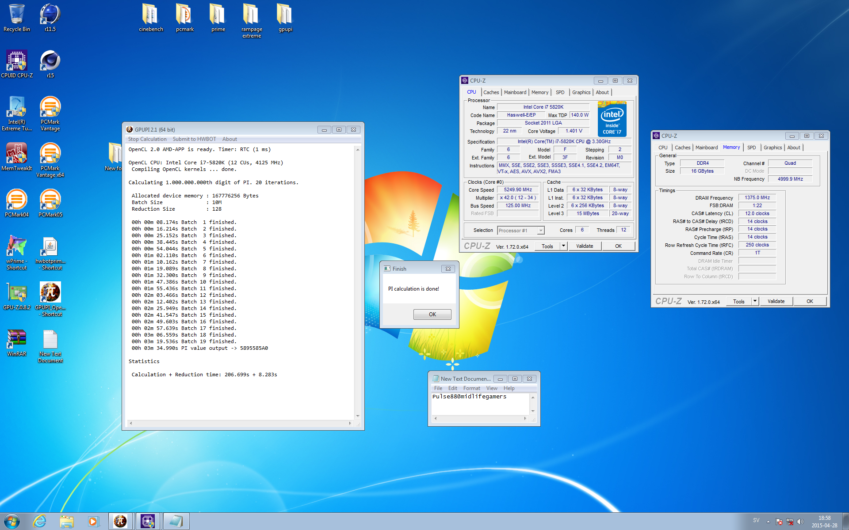
Task: Close the Finish dialog
Action: pos(448,269)
